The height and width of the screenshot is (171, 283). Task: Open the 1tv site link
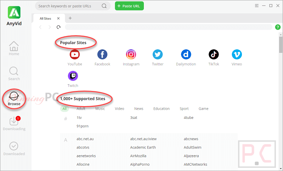pos(79,118)
